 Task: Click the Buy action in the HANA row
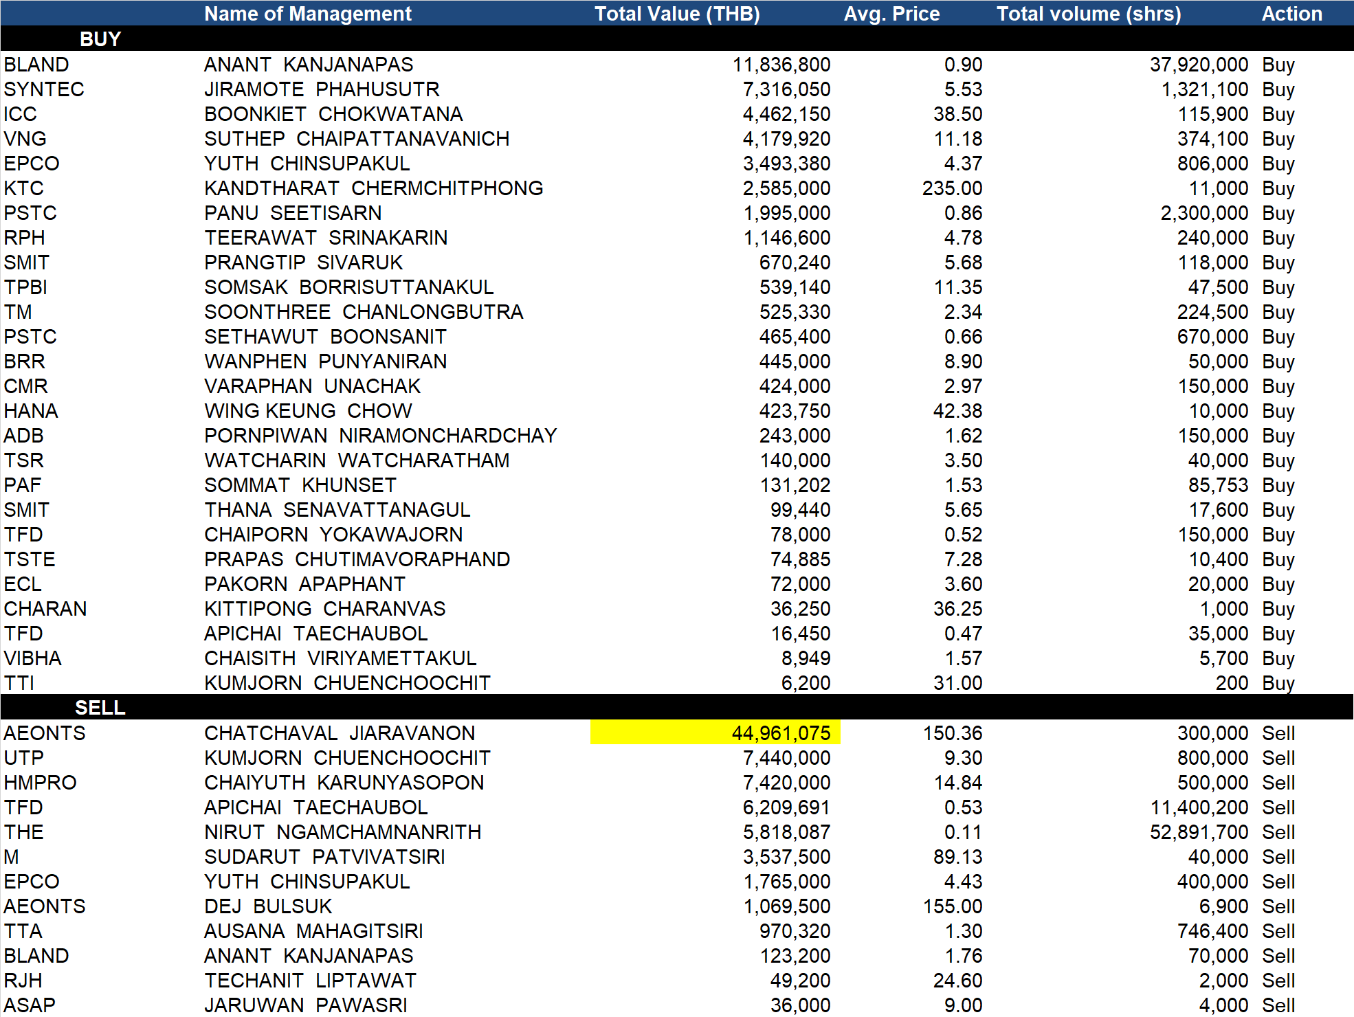click(x=1278, y=411)
